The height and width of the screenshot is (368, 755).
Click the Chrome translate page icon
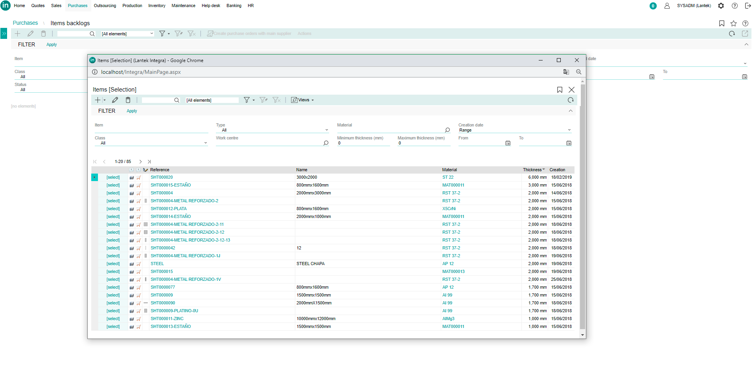(x=566, y=72)
